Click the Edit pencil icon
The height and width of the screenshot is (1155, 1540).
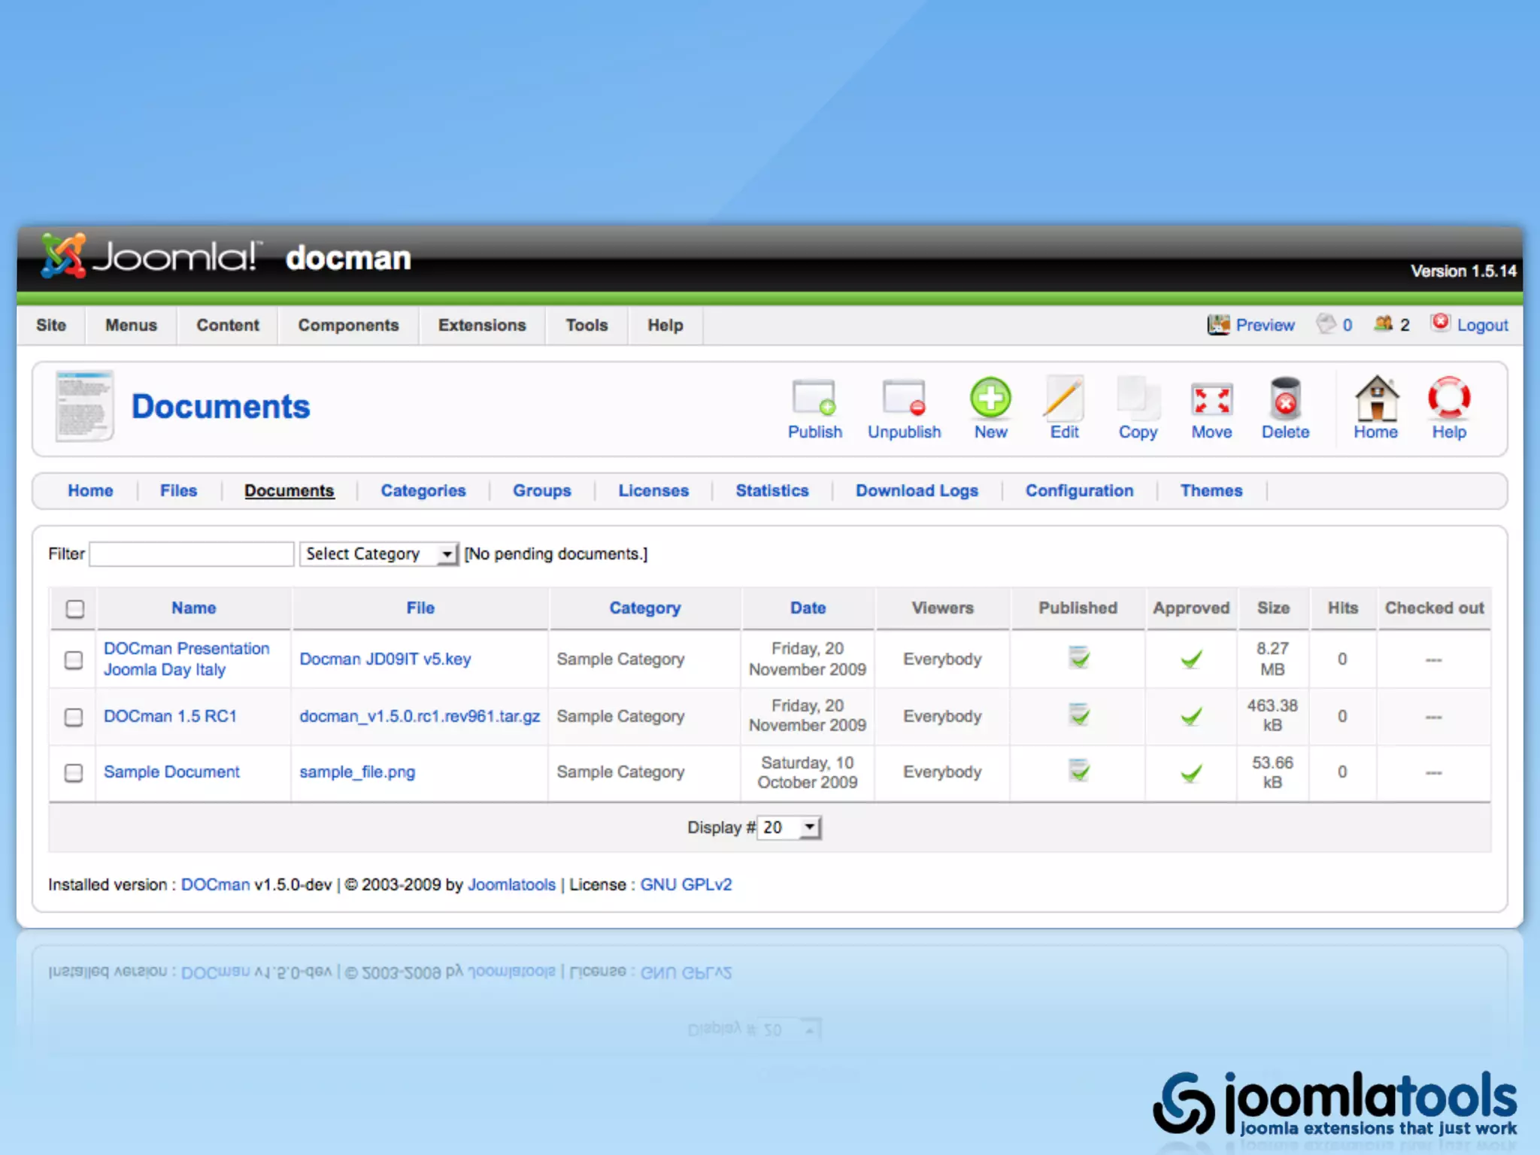pos(1064,399)
